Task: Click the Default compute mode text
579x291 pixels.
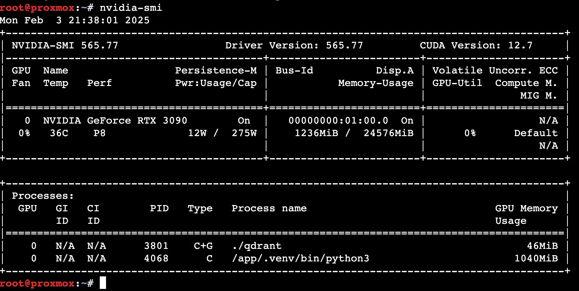Action: 536,133
